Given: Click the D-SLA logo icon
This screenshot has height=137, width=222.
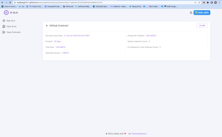Looking at the screenshot, I should (x=6, y=13).
